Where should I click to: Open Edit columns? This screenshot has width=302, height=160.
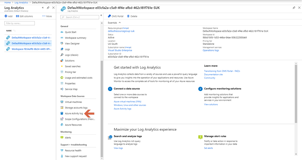click(24, 16)
